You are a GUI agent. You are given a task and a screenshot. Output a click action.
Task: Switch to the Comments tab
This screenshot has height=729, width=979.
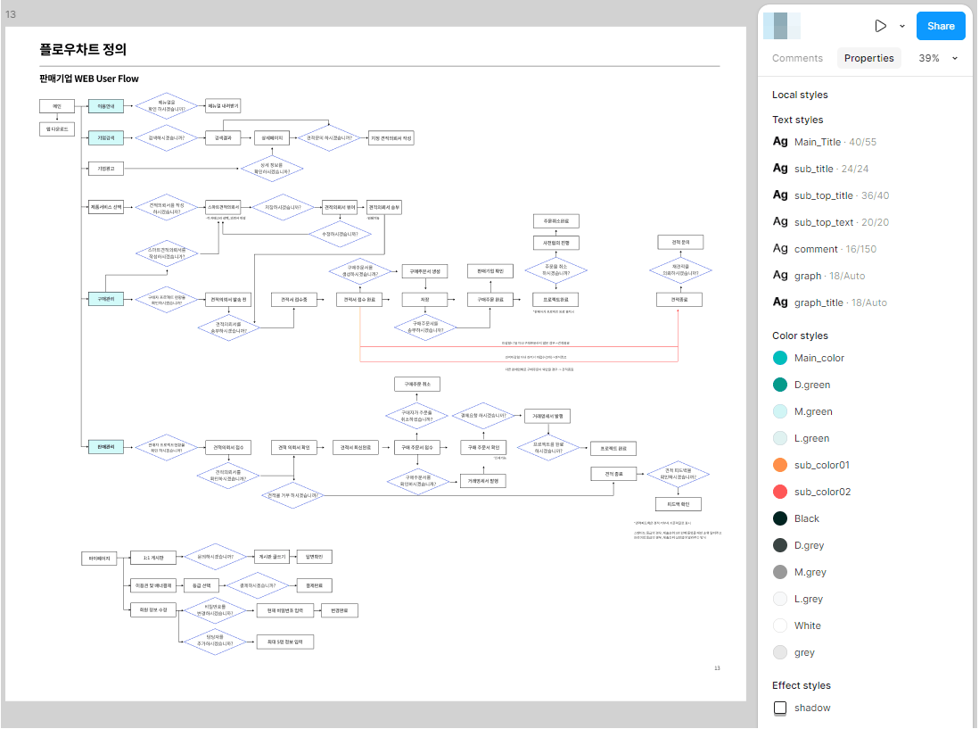797,58
